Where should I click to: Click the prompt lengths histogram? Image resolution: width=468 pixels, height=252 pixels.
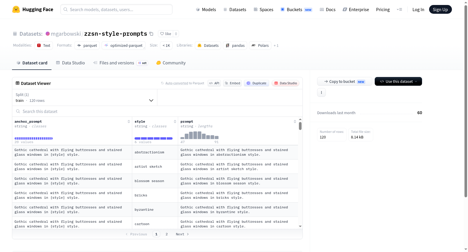(x=199, y=135)
